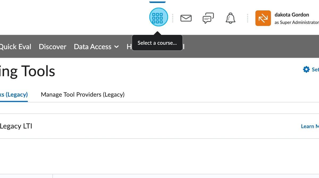Open the Discover navbar link

click(x=52, y=47)
